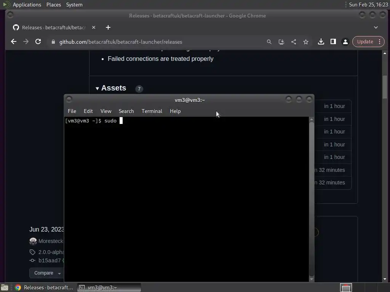Viewport: 390px width, 292px height.
Task: Open Chrome search magnifier in address bar
Action: [x=269, y=42]
